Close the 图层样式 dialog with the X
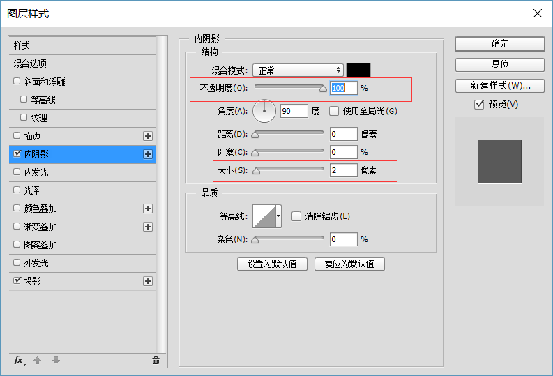Viewport: 553px width, 376px height. tap(538, 13)
